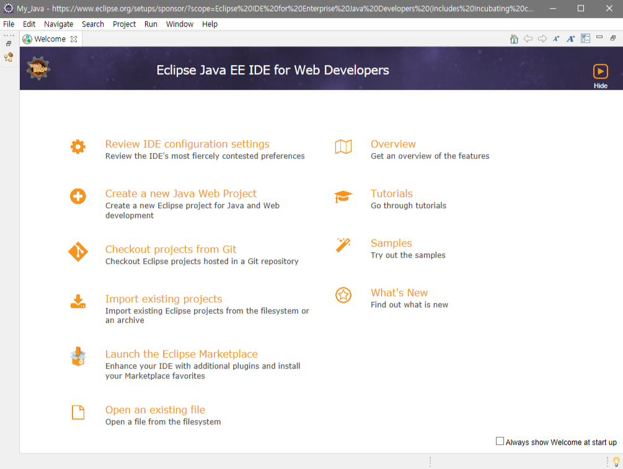623x469 pixels.
Task: Click 'Go through tutorials' description text
Action: coord(409,206)
